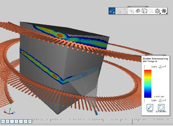Step one frame forward
This screenshot has width=173, height=126.
[x=21, y=121]
